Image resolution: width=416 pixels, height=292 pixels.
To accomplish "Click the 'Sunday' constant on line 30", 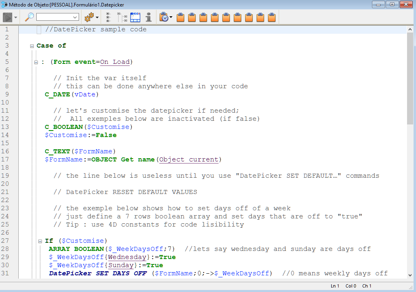I will pos(121,265).
